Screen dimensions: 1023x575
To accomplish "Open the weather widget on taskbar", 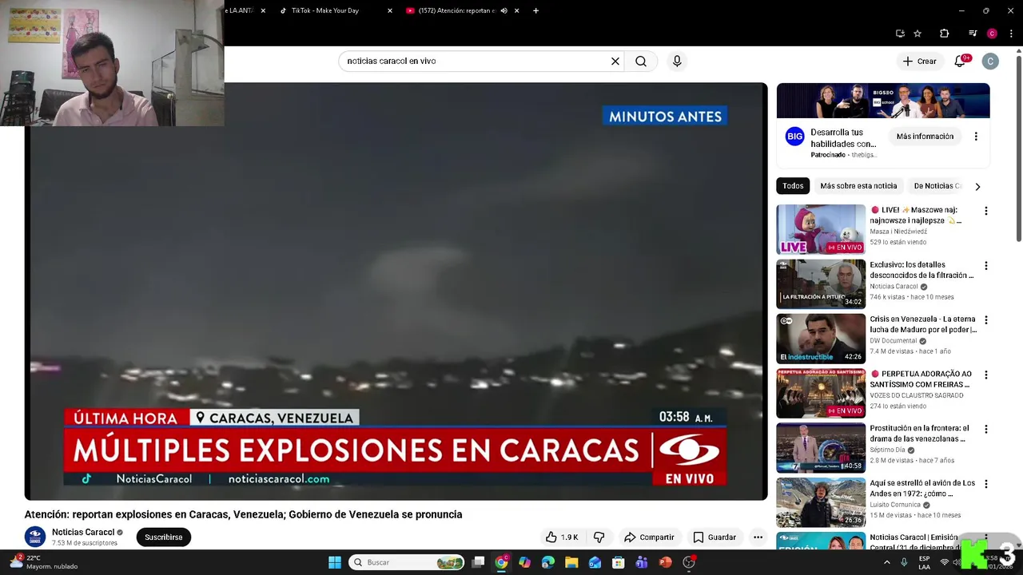I will click(x=44, y=562).
